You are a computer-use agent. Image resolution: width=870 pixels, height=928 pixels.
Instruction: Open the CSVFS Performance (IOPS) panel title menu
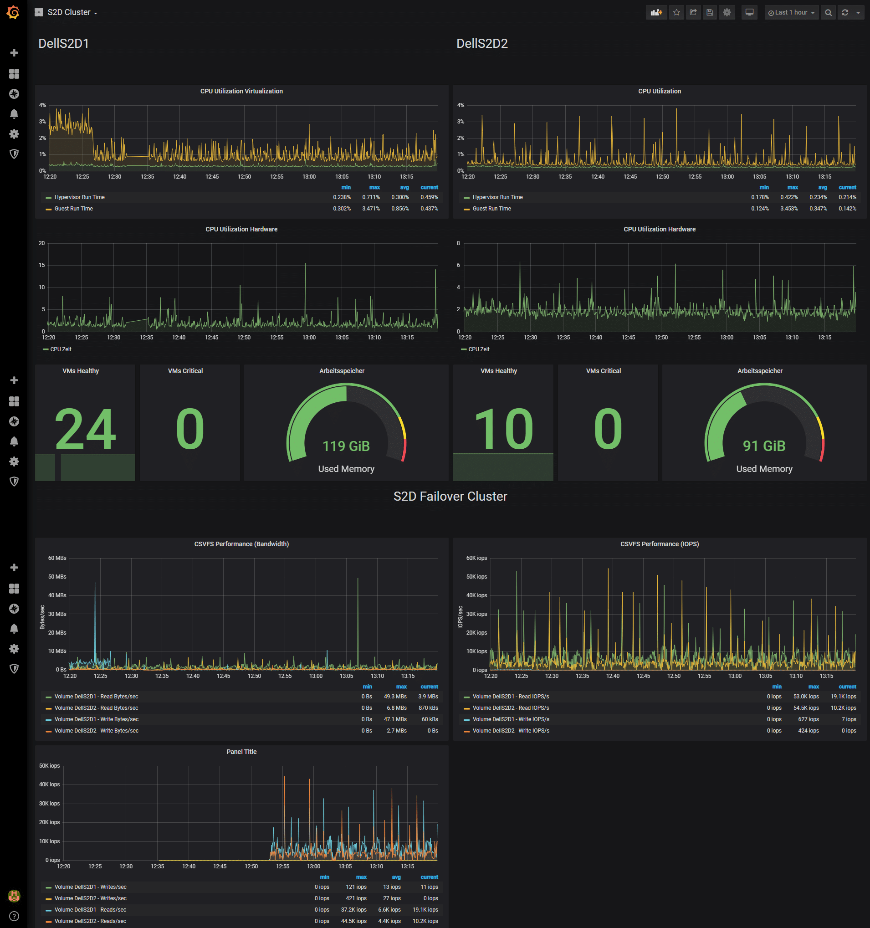659,544
